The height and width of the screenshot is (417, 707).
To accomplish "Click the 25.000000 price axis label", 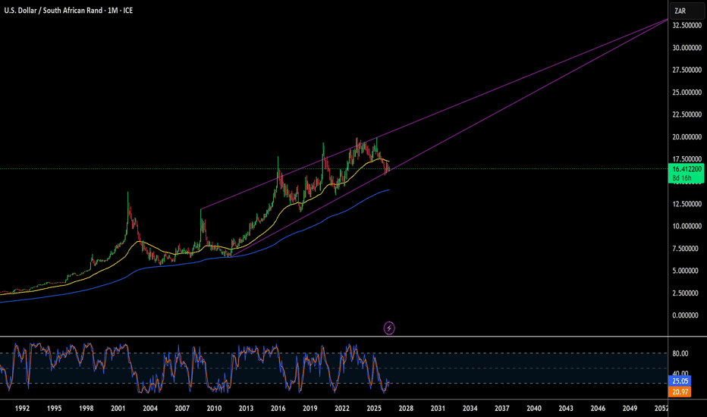I will pos(687,92).
